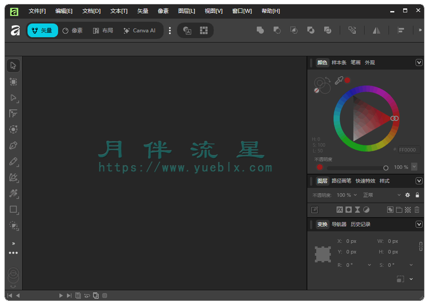Switch to the 像素 studio mode
428x304 pixels.
tap(73, 31)
